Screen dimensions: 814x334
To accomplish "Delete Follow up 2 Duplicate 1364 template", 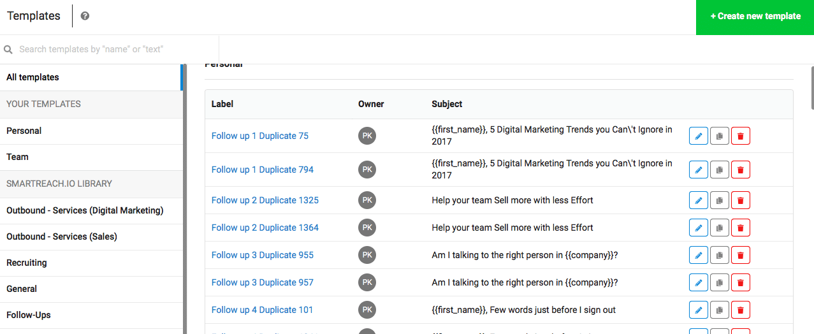I will tap(741, 228).
